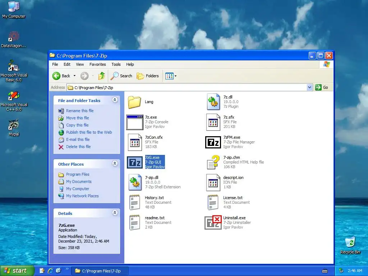Collapse the Other Places panel
The height and width of the screenshot is (276, 368).
(115, 164)
